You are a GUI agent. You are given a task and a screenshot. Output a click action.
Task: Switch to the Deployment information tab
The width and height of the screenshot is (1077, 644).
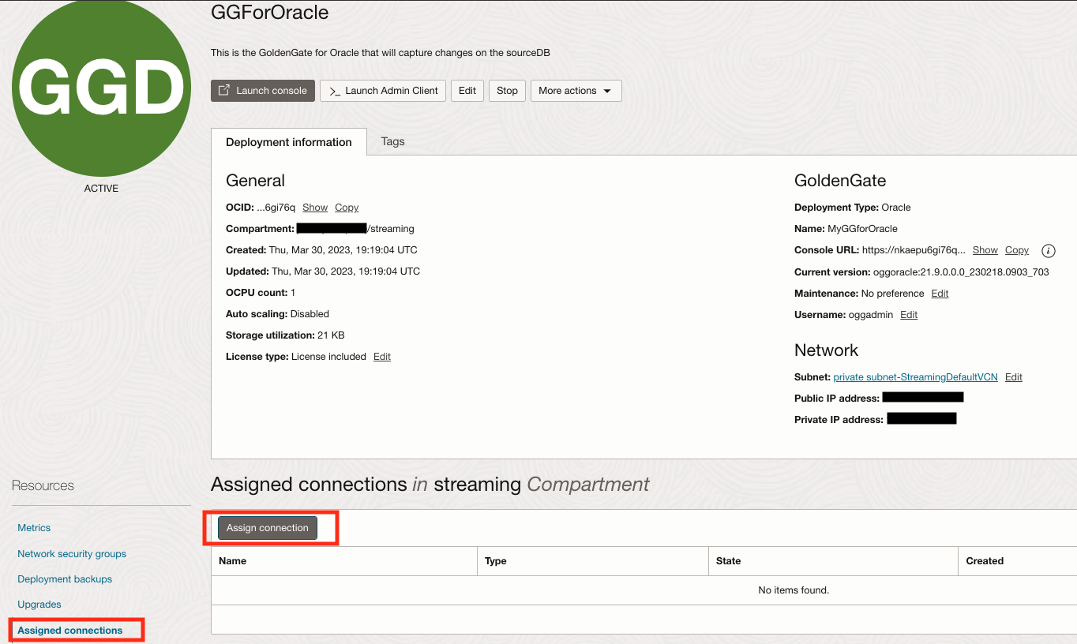[289, 142]
